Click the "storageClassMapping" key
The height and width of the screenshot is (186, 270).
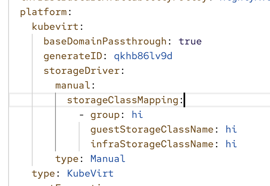[x=122, y=100]
